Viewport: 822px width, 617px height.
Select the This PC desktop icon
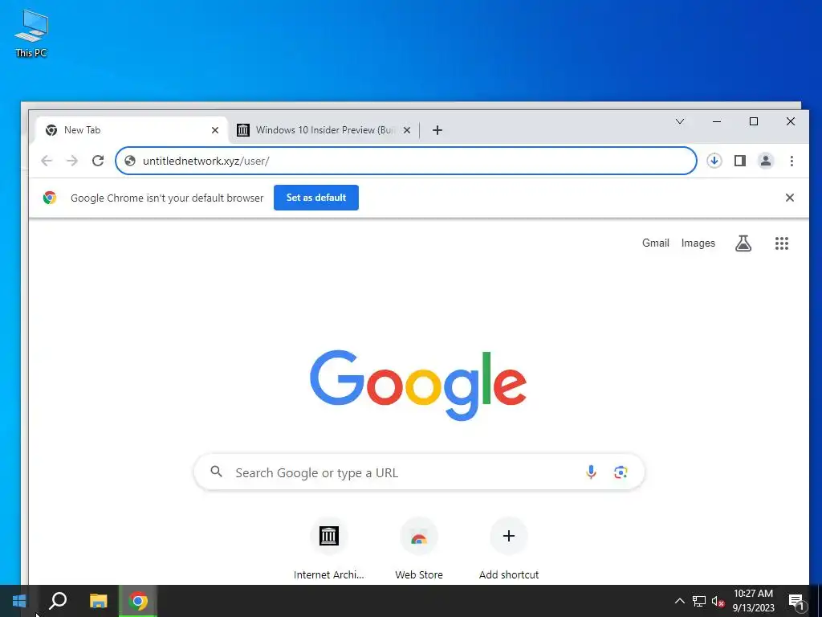coord(31,33)
